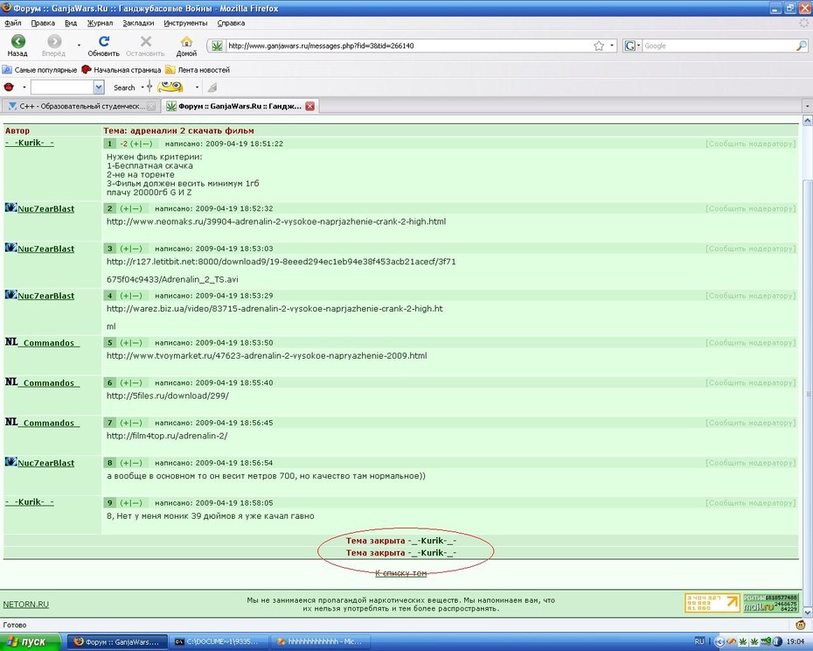Open the Журнал menu

(x=100, y=23)
